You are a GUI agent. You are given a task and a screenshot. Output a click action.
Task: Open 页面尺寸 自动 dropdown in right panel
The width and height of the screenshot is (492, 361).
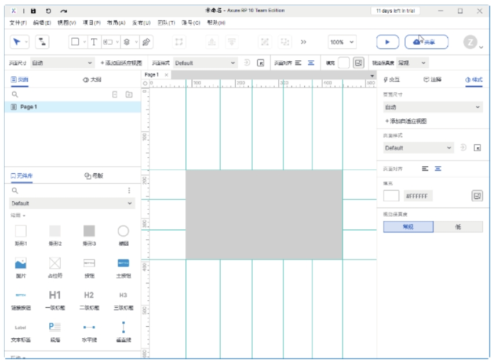(432, 107)
